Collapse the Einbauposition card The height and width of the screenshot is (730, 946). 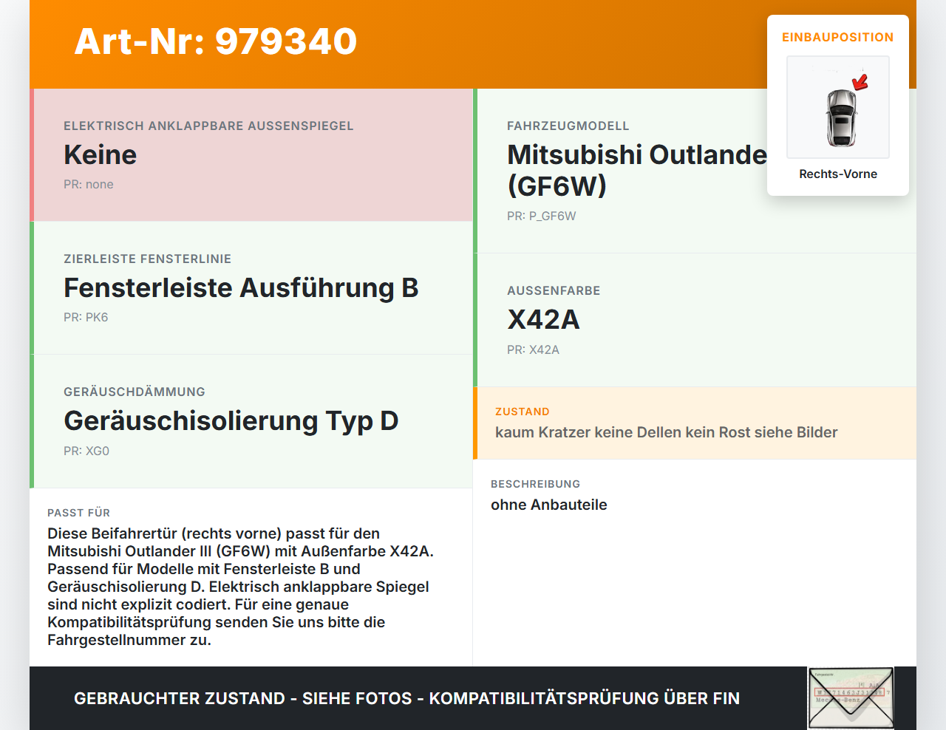coord(837,37)
